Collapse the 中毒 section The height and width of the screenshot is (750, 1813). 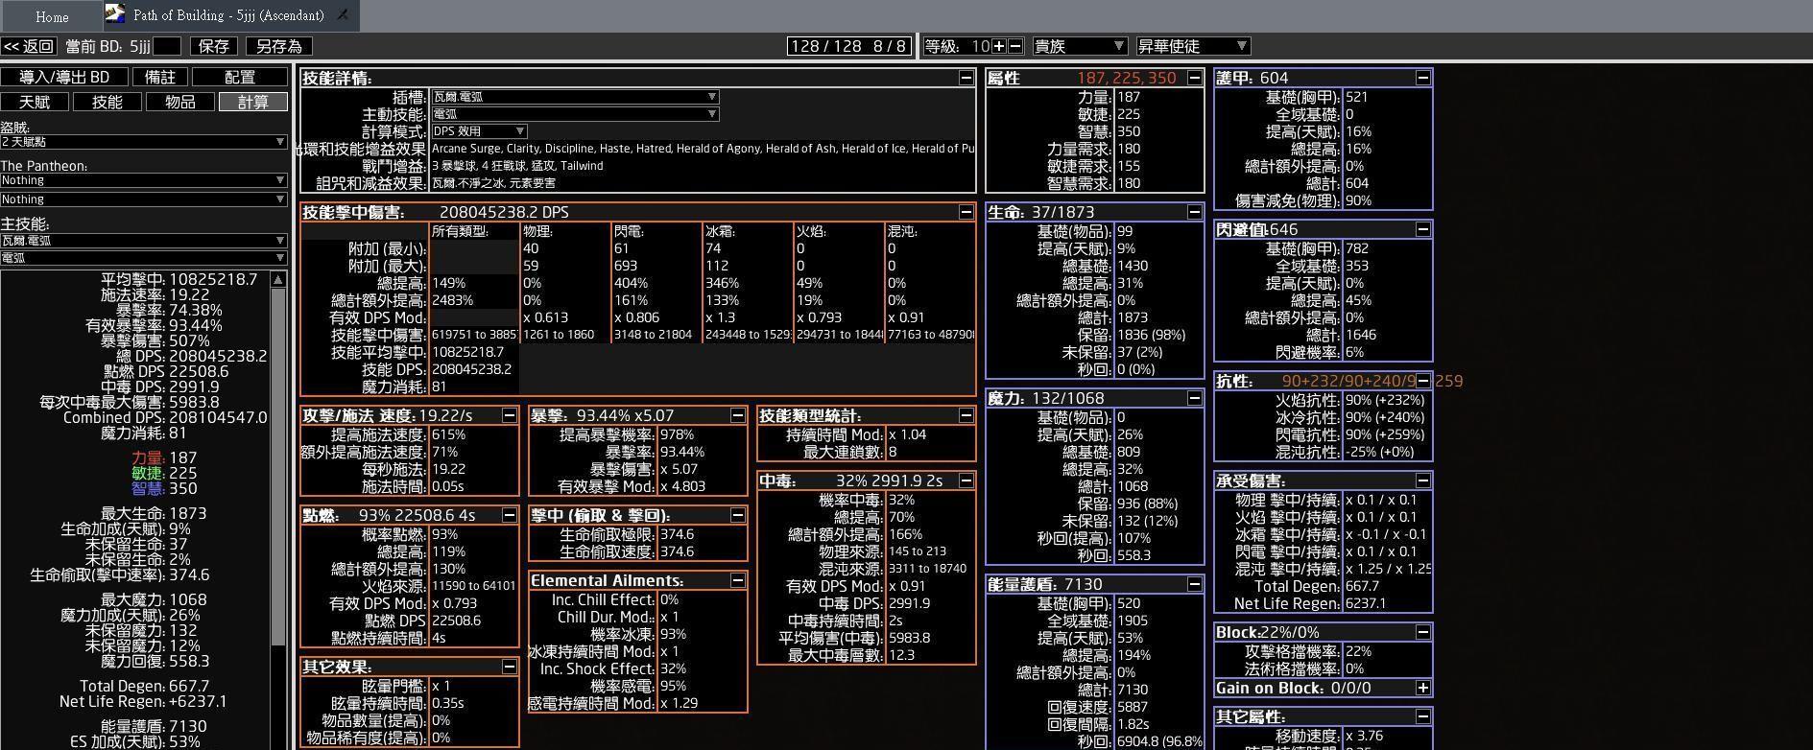966,480
